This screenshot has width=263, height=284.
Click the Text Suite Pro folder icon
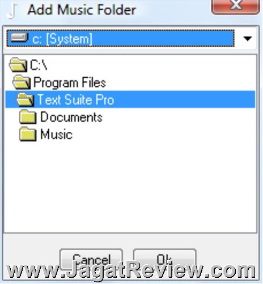(x=26, y=99)
